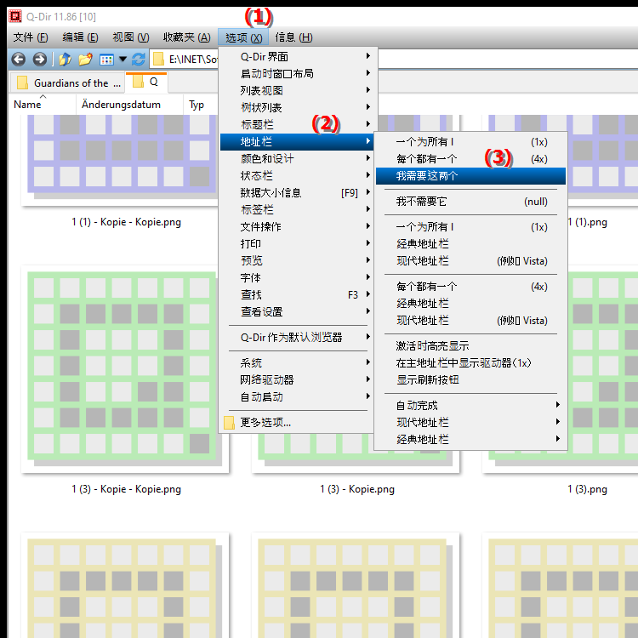Open Q-Dir 作为默认浏览器 submenu
This screenshot has height=638, width=638.
(x=297, y=338)
